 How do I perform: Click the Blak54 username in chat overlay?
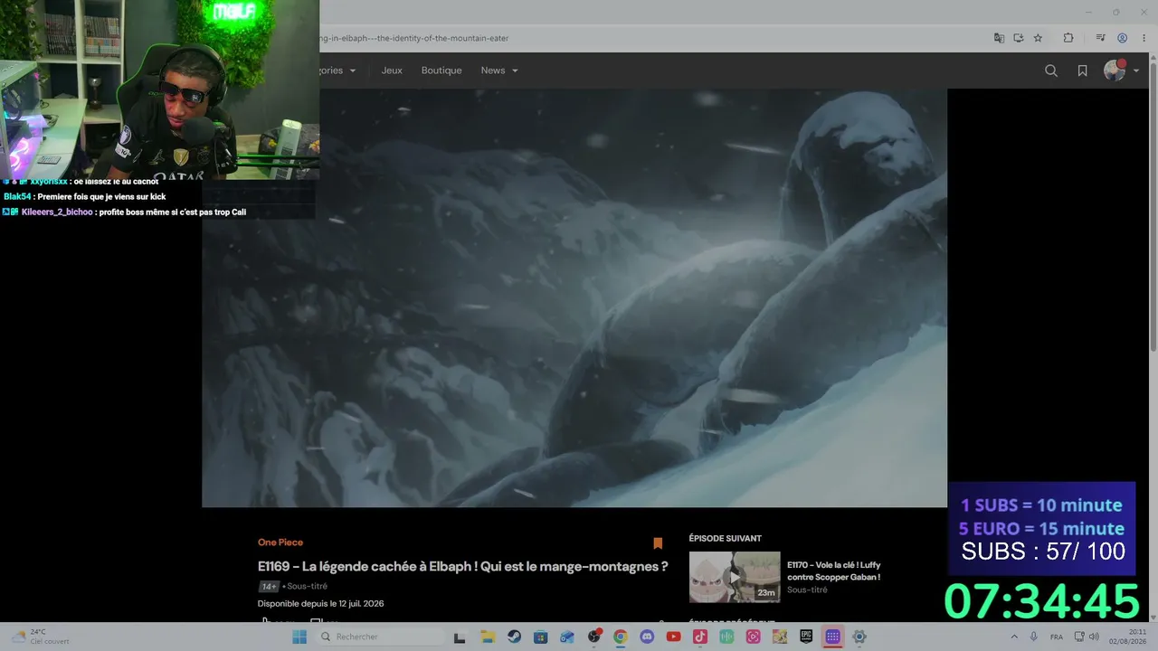click(x=17, y=196)
